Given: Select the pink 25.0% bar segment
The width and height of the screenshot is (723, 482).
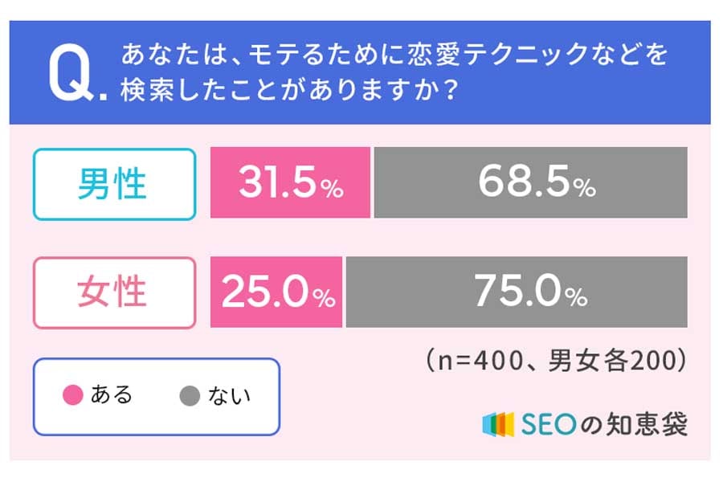Looking at the screenshot, I should point(276,292).
